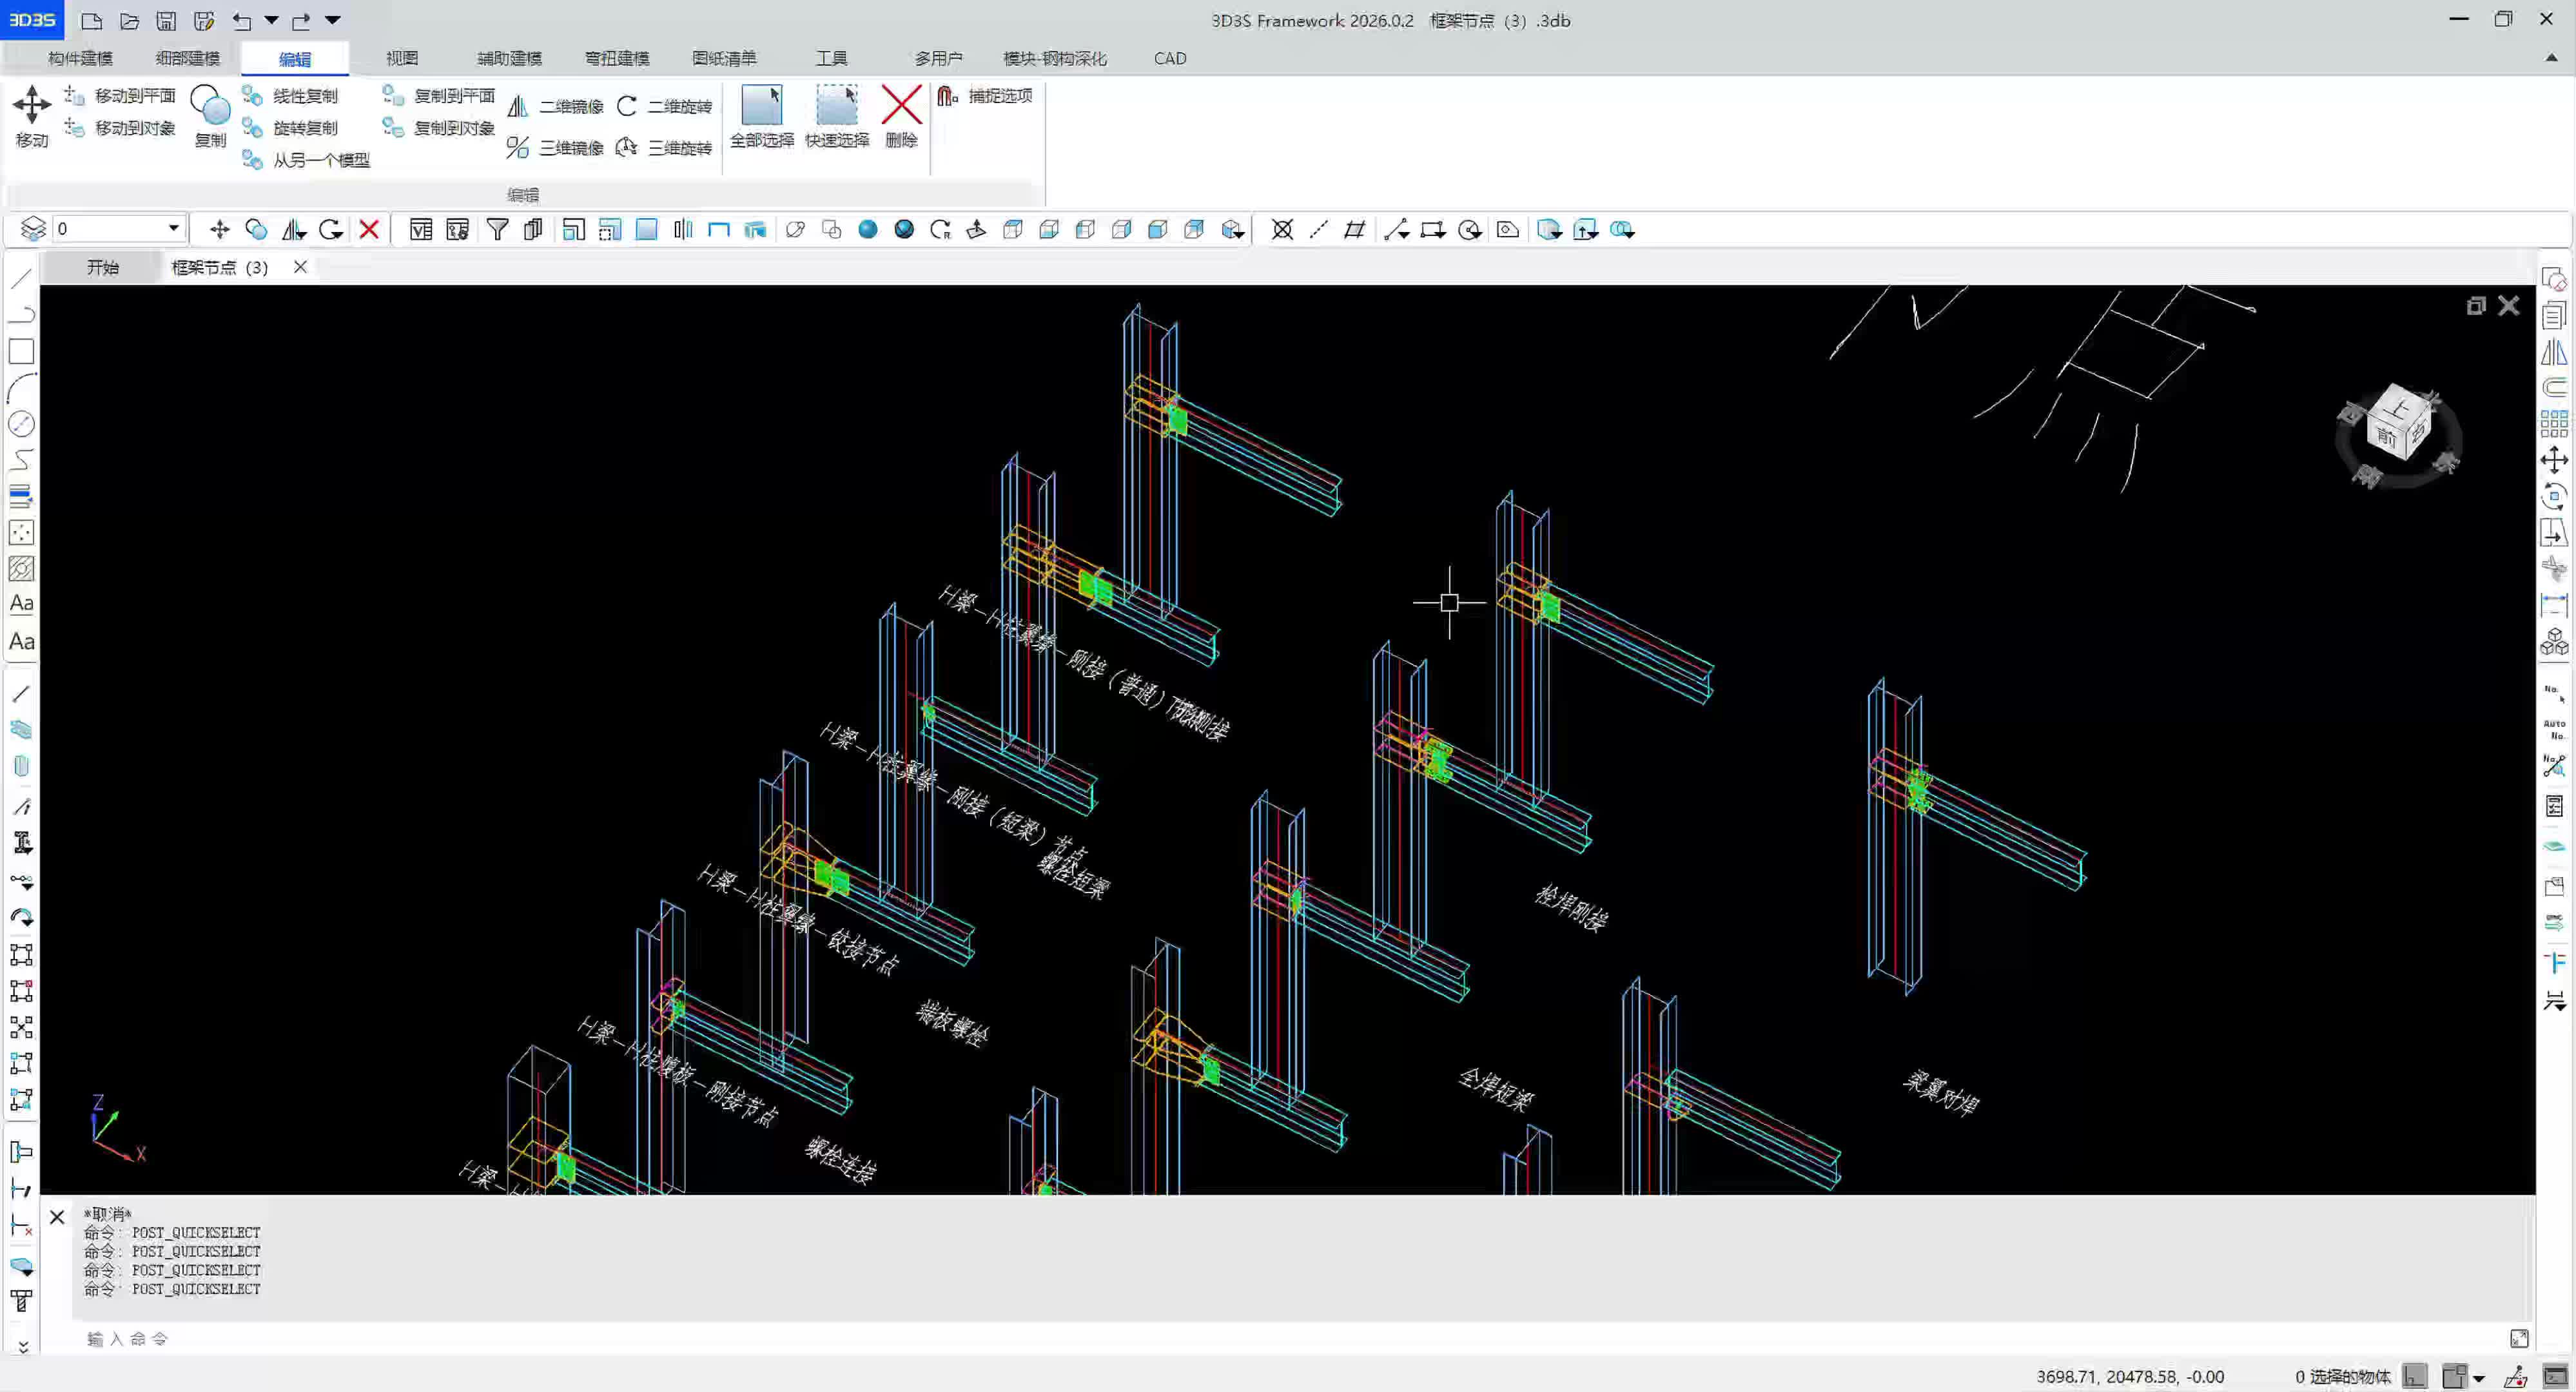Collapse the ribbon with the top-right arrow
The height and width of the screenshot is (1392, 2576).
coord(2551,58)
